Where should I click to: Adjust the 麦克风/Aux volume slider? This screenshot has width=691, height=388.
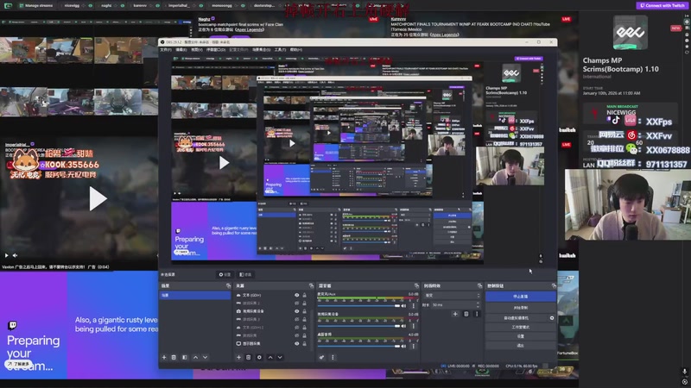pos(358,306)
